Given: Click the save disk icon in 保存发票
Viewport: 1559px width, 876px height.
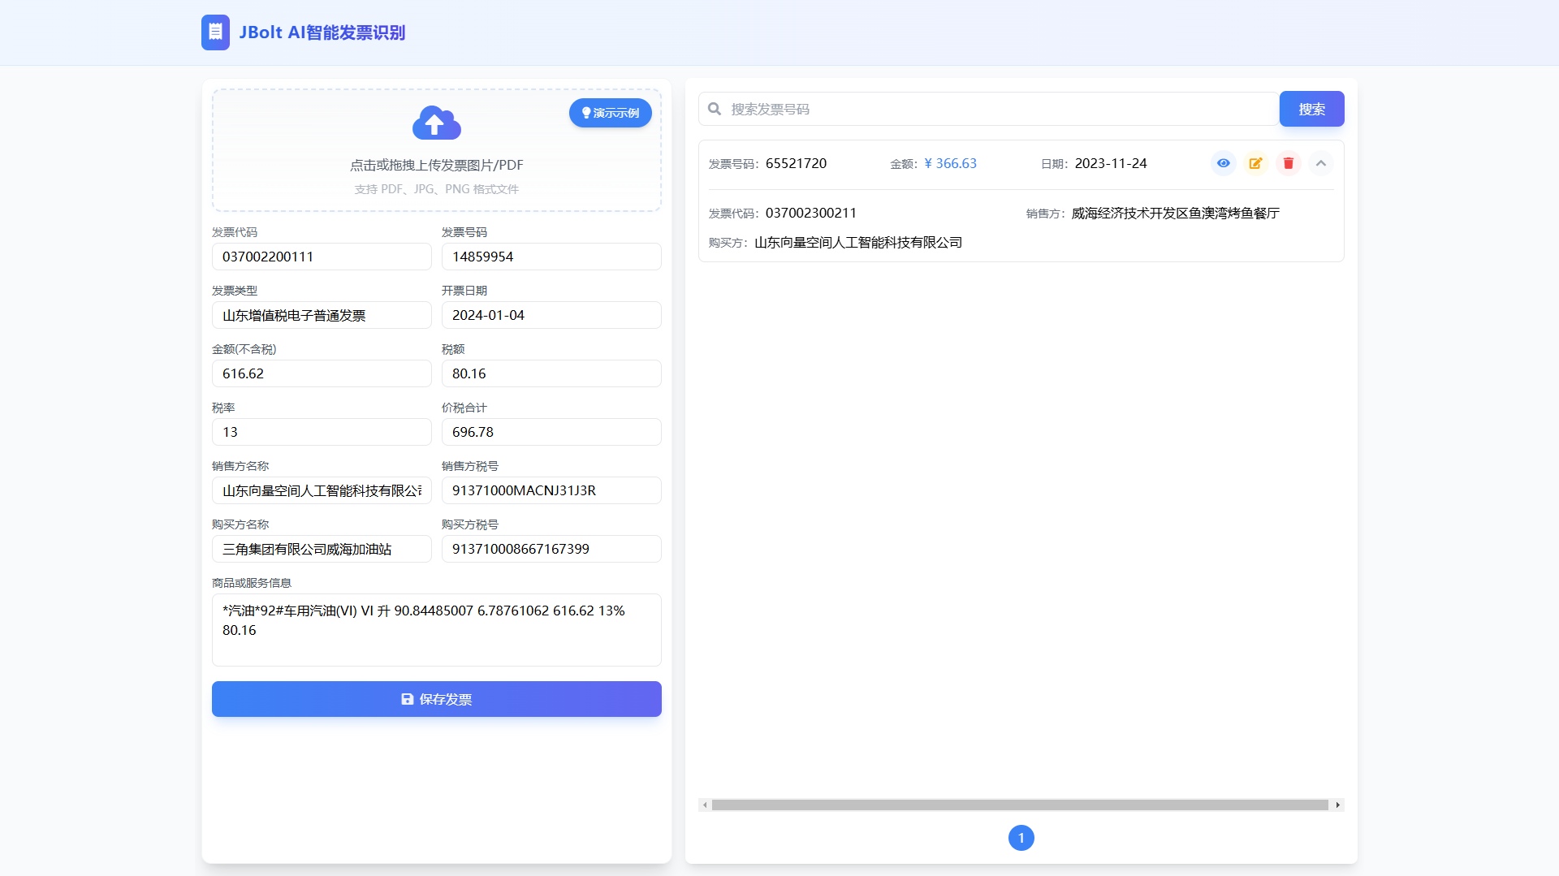Looking at the screenshot, I should [x=408, y=699].
